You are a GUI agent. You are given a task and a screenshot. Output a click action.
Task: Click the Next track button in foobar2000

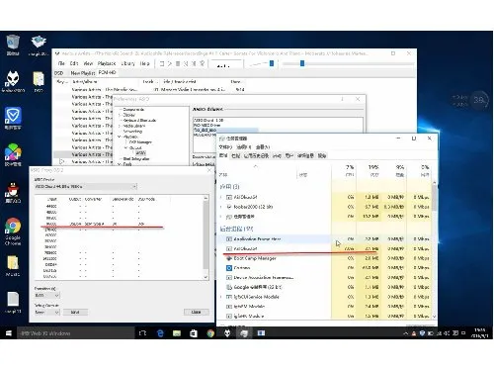coord(194,63)
